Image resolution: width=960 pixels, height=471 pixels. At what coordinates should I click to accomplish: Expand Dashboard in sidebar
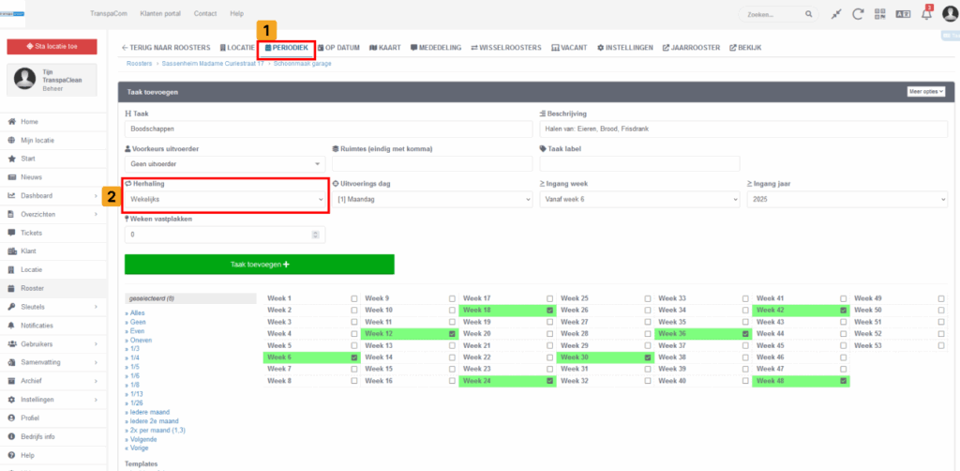pos(52,196)
